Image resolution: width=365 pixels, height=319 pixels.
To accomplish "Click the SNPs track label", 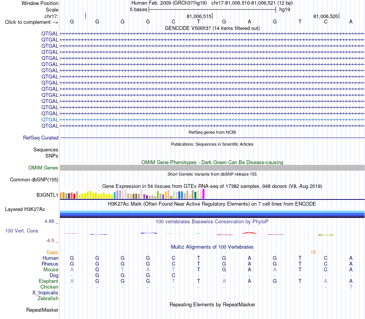I will (x=52, y=156).
